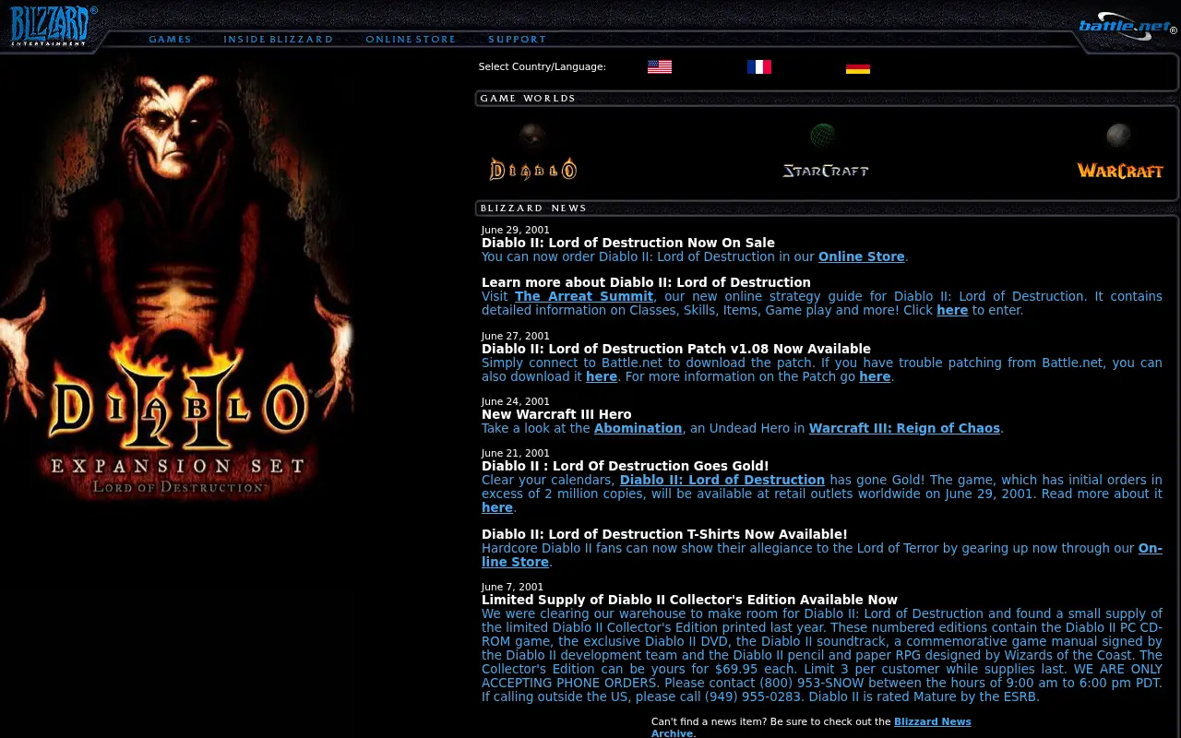Click the 'Patch v1.08 Now Available' headline

pos(676,350)
